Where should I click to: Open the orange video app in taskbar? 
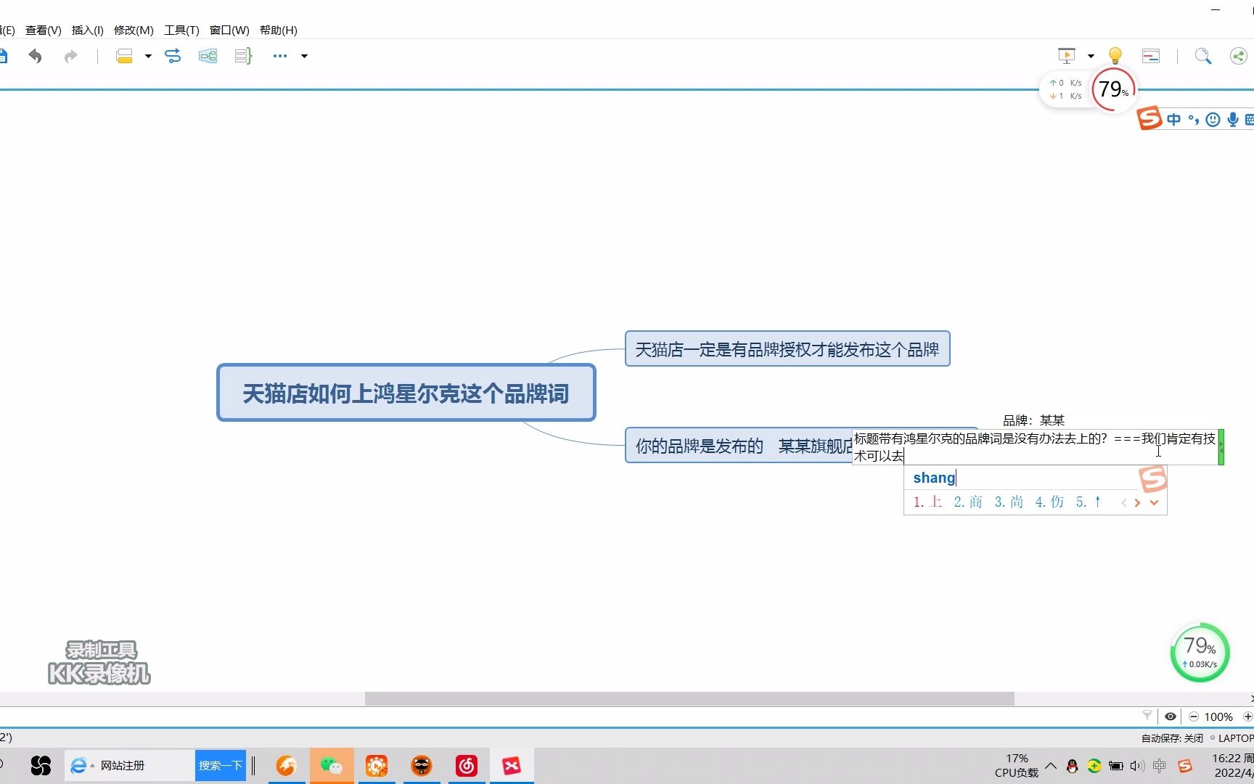coord(377,765)
